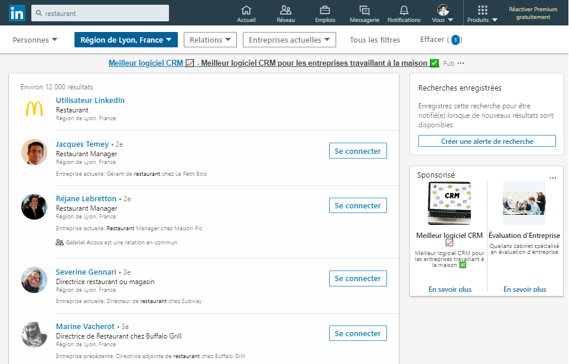Click Severine Gennari's profile photo
Screen dimensions: 569x364
coord(34,280)
